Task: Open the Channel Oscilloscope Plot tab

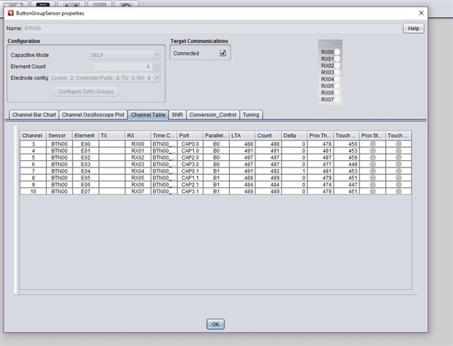Action: 92,115
